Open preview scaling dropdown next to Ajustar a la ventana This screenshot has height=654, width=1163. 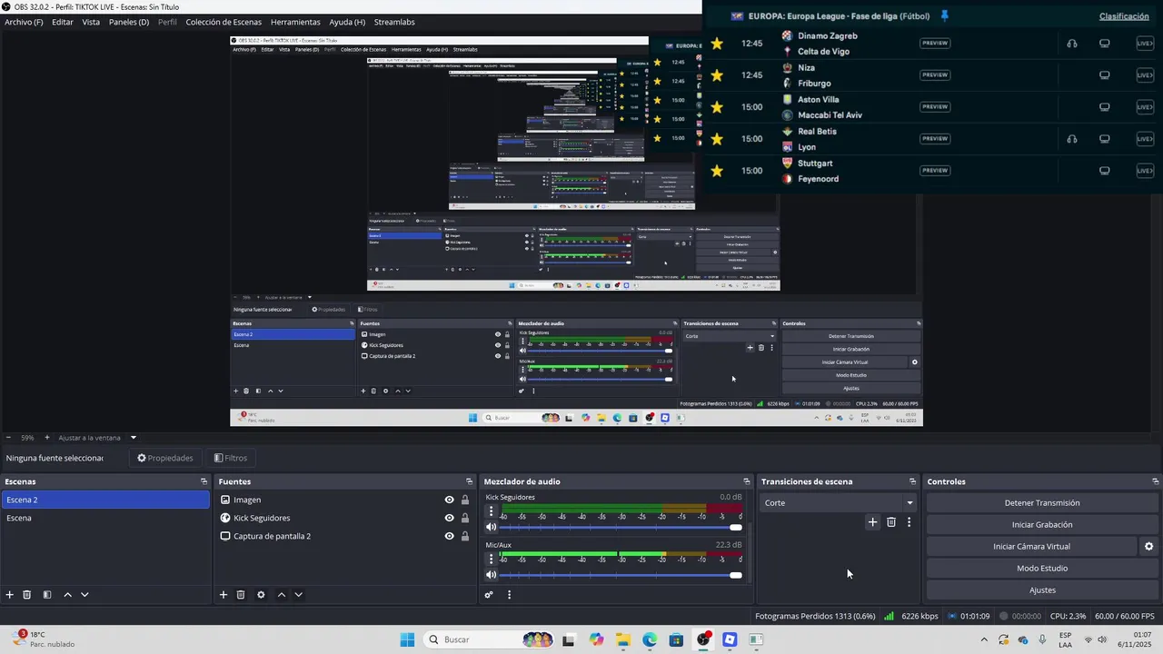133,438
